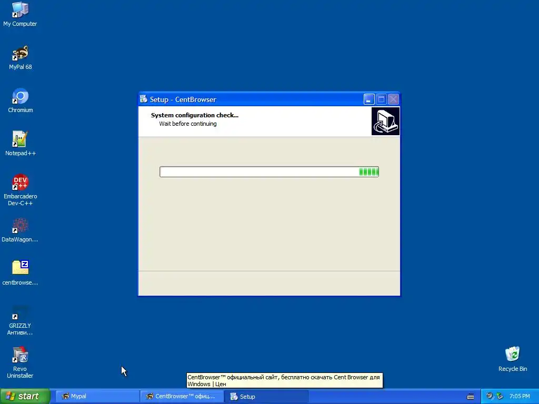Click the 'System configuration check...' heading
Viewport: 539px width, 404px height.
[195, 115]
